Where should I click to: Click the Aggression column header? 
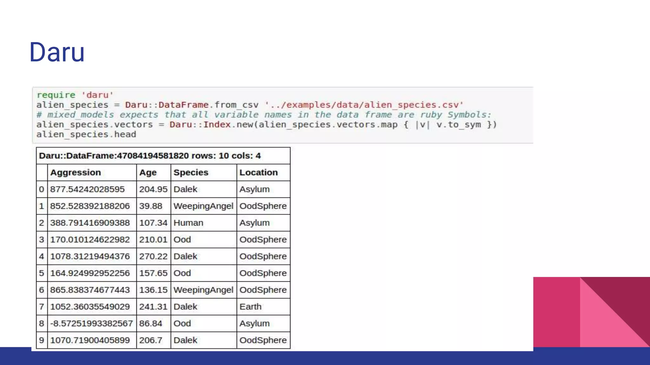(76, 172)
